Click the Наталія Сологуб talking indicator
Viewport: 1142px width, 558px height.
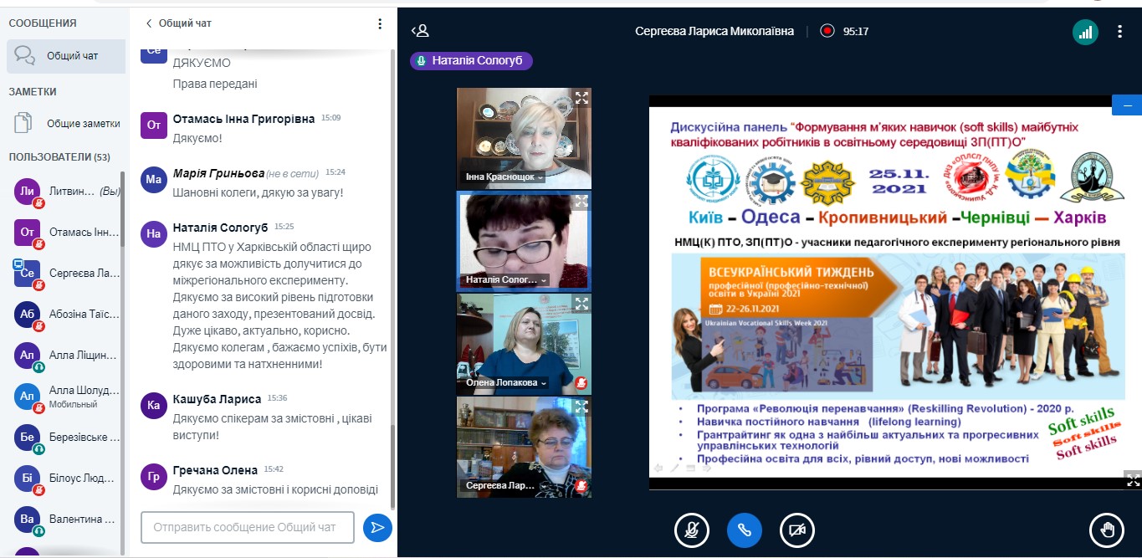click(471, 60)
